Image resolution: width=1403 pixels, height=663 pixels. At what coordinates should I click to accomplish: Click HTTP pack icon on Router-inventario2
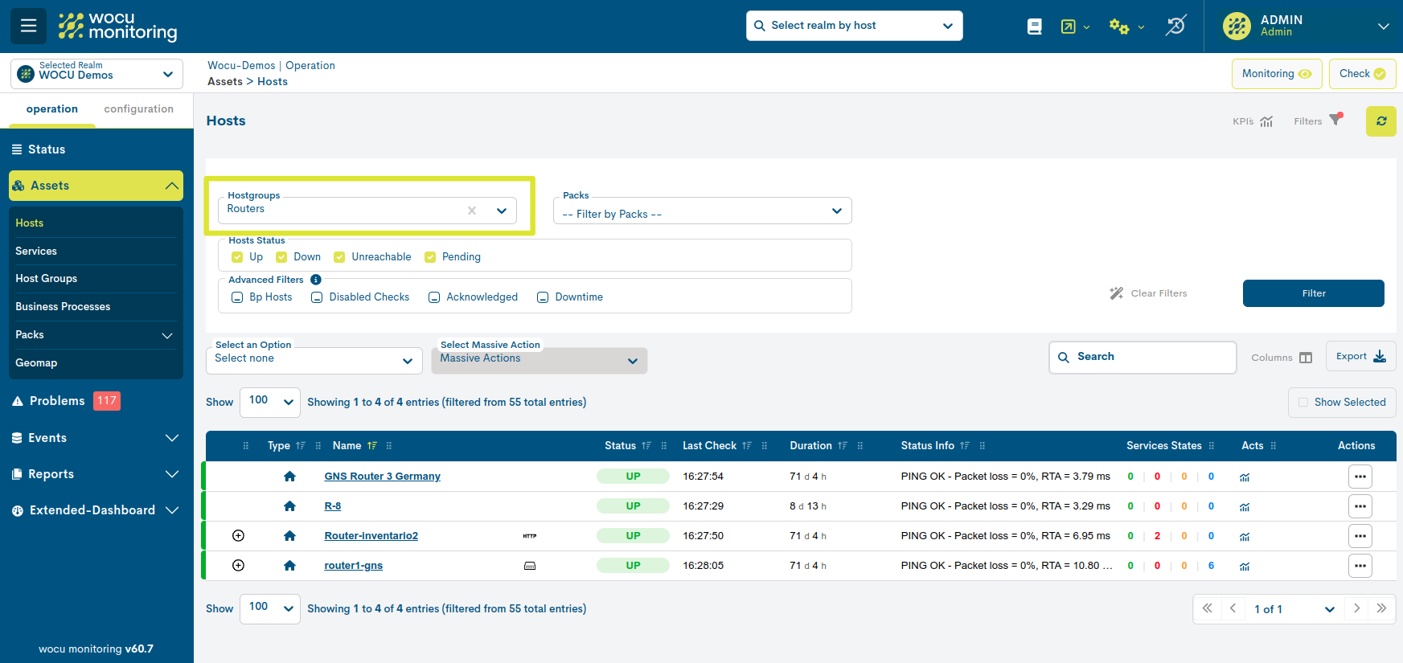530,536
